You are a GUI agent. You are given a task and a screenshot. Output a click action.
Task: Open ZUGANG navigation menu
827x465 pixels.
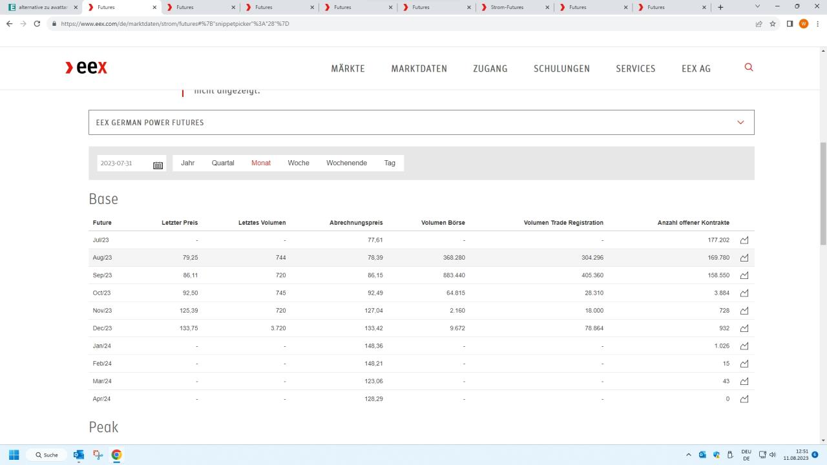click(x=490, y=68)
